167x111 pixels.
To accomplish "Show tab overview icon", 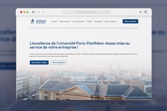I will click(146, 12).
